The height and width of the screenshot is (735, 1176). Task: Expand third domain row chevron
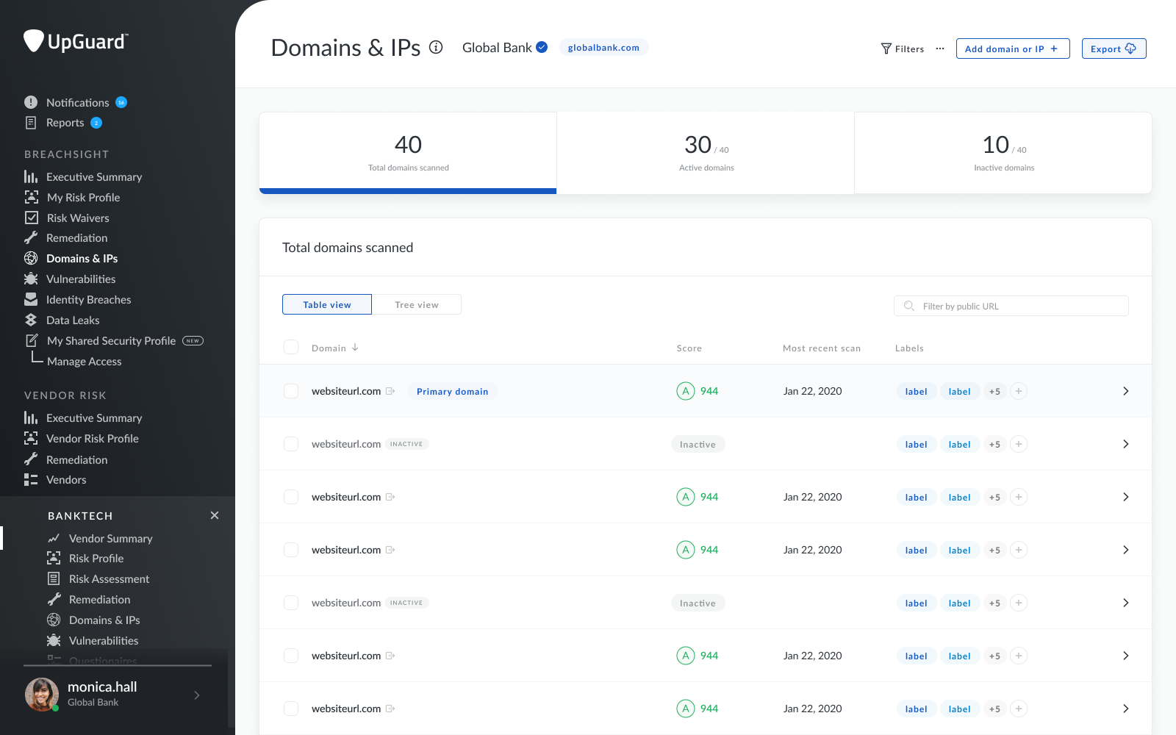tap(1125, 497)
